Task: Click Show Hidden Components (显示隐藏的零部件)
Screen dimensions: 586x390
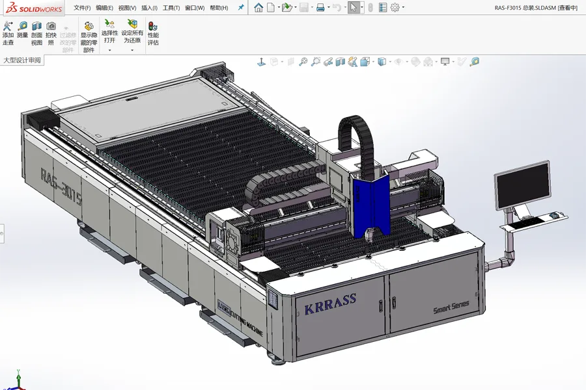Action: 89,37
